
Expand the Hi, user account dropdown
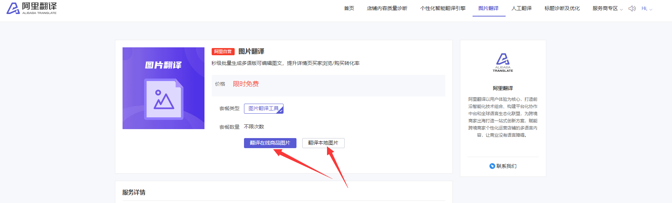click(647, 9)
